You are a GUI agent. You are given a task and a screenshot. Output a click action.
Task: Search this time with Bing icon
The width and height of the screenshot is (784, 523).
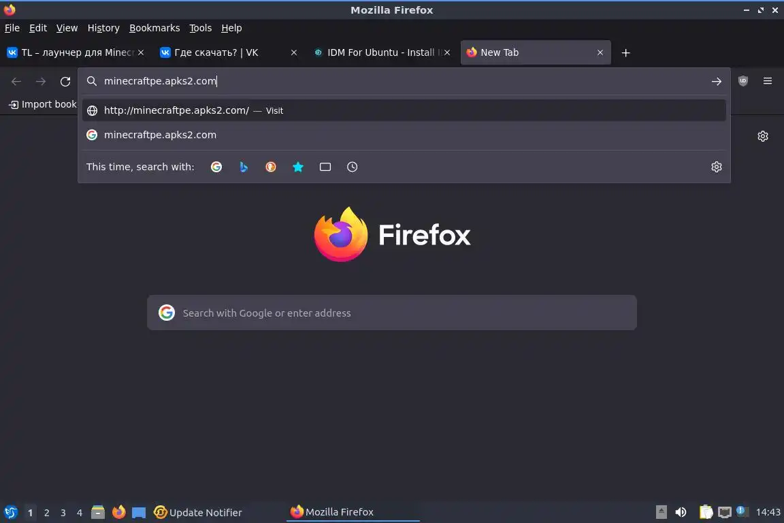pos(244,167)
